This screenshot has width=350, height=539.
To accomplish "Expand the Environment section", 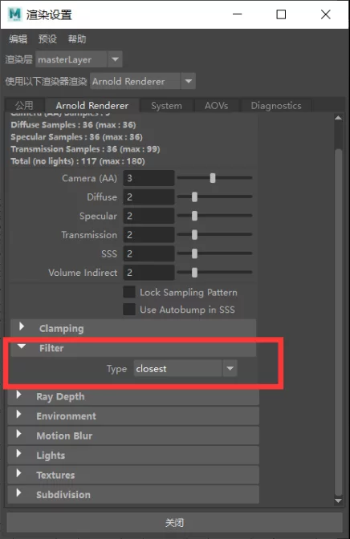I will tap(133, 416).
